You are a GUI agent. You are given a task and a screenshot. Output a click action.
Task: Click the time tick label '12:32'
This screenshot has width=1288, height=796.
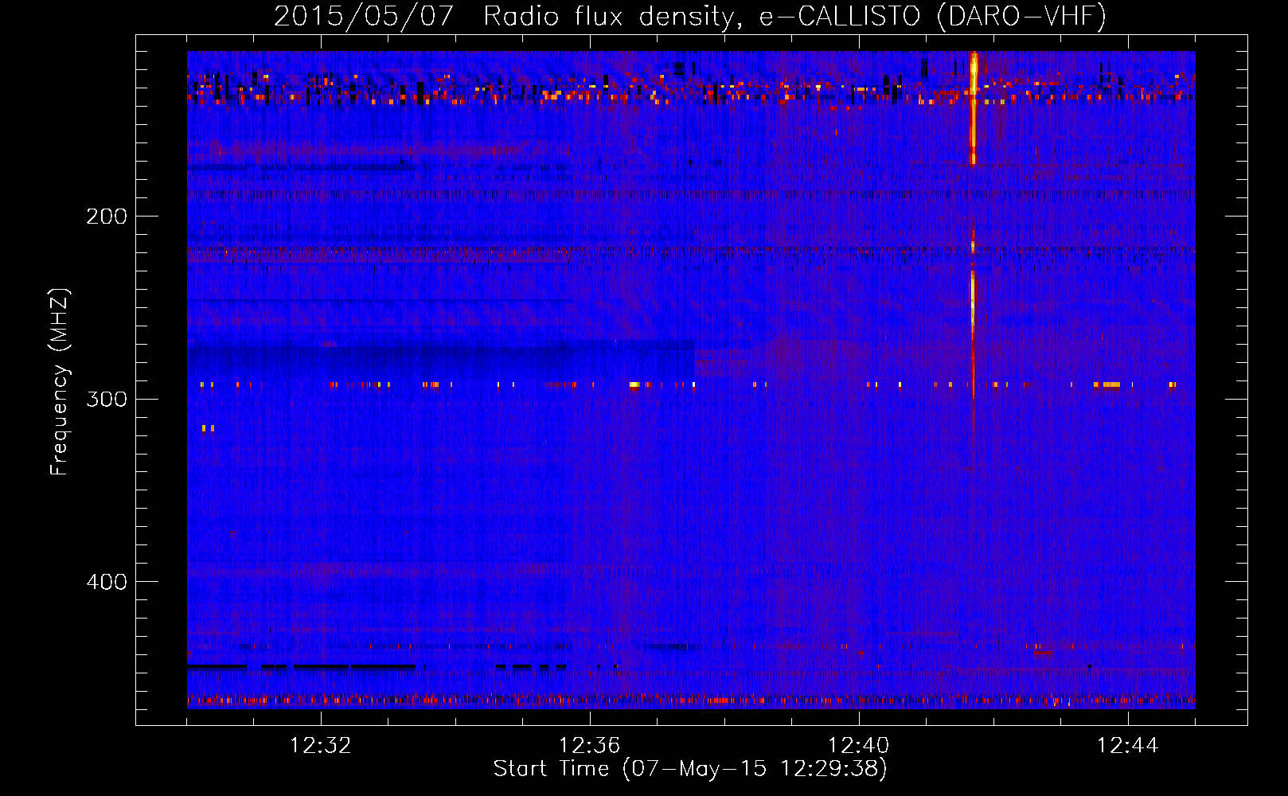tap(321, 746)
